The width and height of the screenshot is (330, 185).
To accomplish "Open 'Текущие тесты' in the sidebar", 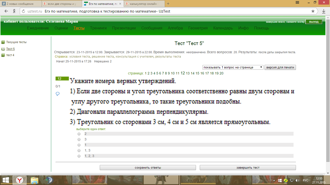I will pyautogui.click(x=16, y=42).
